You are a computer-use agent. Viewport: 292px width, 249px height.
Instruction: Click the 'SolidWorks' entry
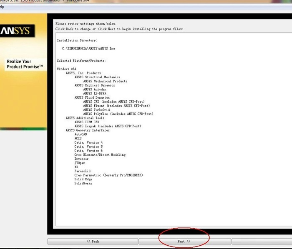coord(83,183)
